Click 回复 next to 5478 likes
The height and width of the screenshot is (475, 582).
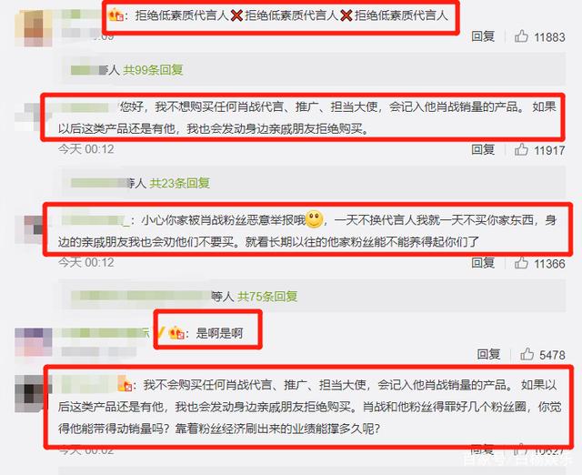(x=488, y=354)
